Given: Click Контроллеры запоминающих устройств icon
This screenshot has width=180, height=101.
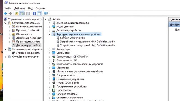Looking at the screenshot, I should tap(54, 64).
